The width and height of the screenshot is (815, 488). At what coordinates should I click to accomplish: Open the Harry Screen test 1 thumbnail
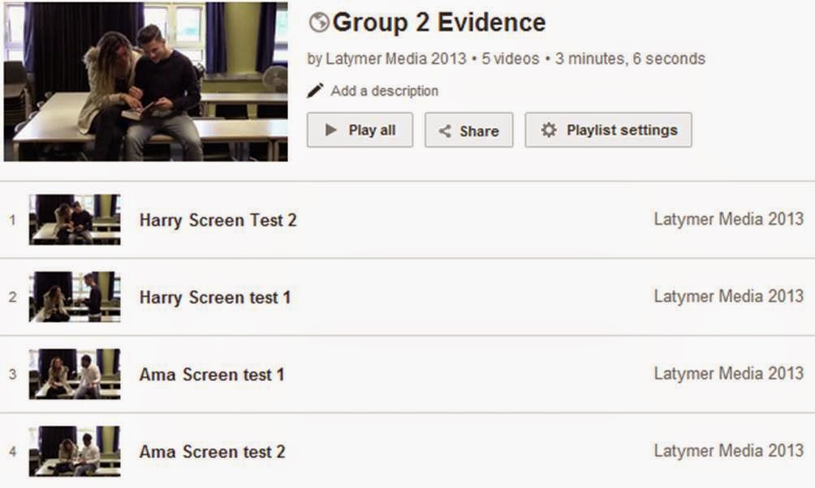pos(75,297)
